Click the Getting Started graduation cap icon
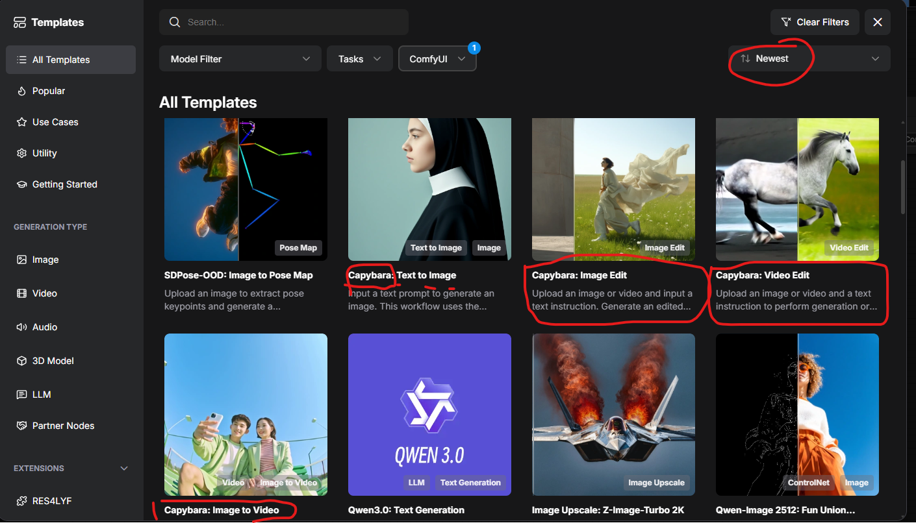 21,184
